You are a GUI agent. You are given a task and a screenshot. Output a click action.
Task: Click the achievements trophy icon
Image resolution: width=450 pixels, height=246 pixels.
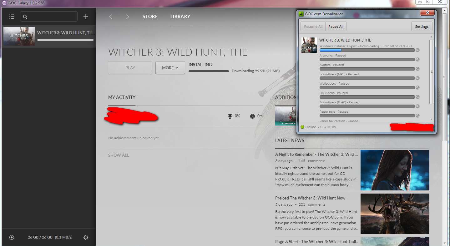coord(230,116)
